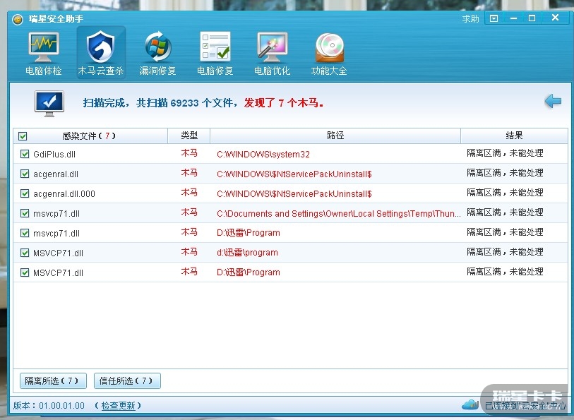Screen dimensions: 574x420
Task: Select the 木马云查杀 shield icon
Action: tap(101, 47)
